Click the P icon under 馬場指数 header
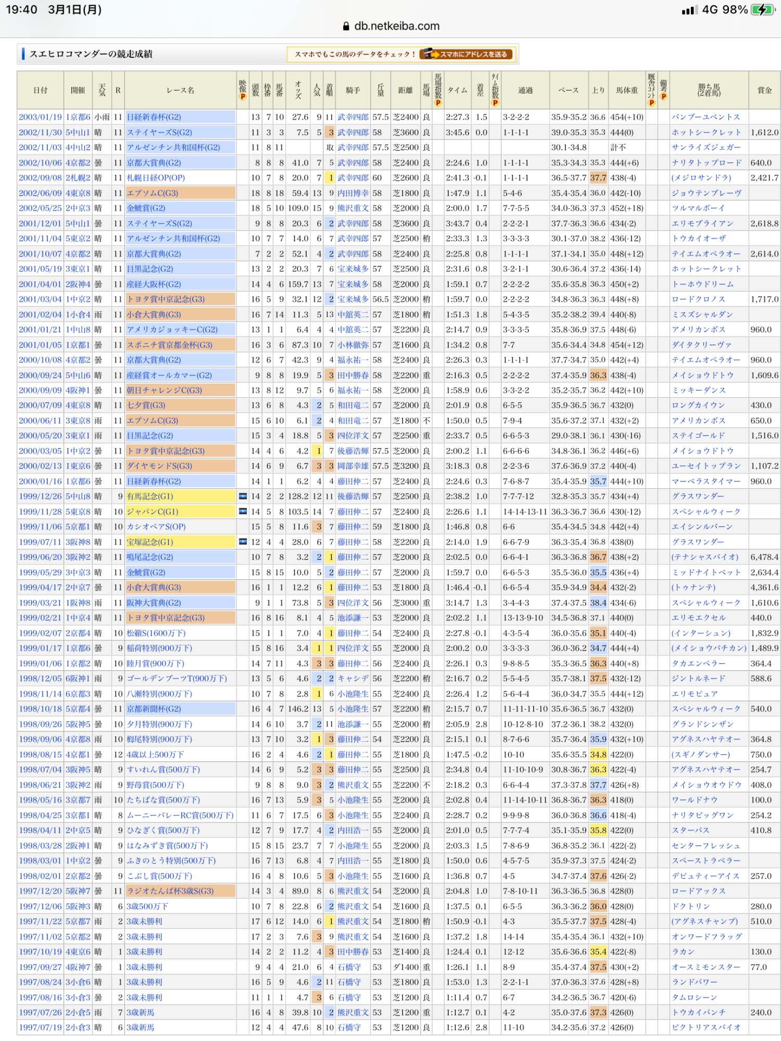This screenshot has width=781, height=1041. [x=438, y=103]
